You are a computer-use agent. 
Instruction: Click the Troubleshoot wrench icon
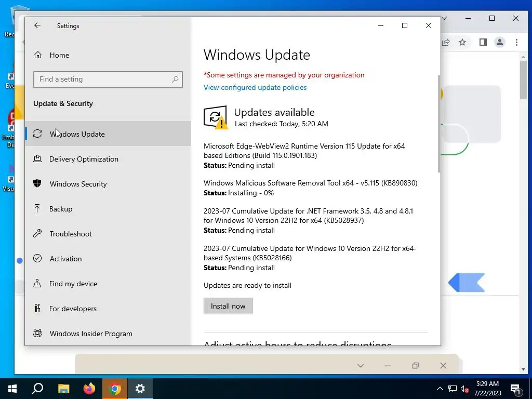click(x=37, y=233)
